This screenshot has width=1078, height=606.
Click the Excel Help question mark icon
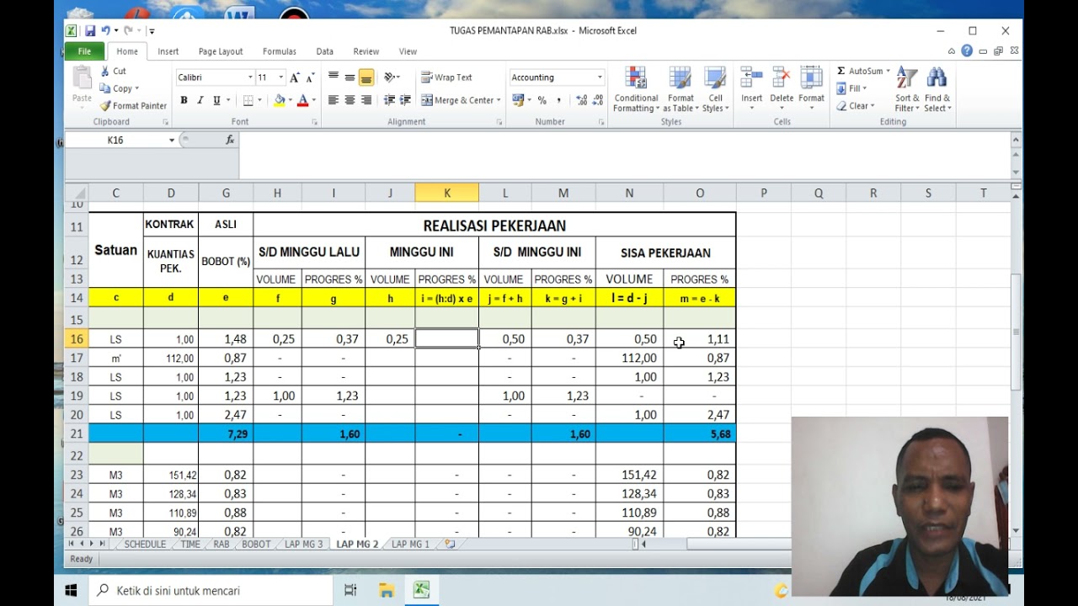tap(967, 51)
